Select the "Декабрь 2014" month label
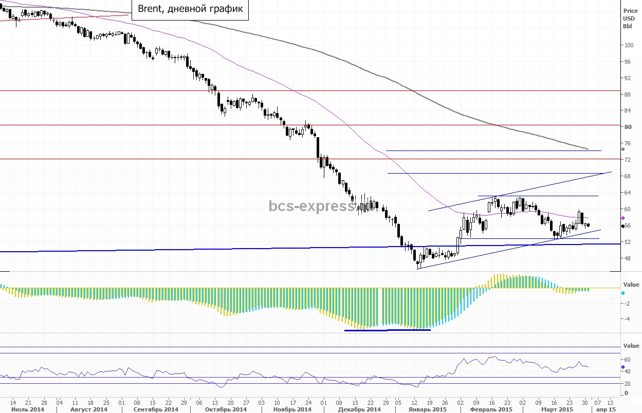The image size is (642, 413). click(x=360, y=409)
